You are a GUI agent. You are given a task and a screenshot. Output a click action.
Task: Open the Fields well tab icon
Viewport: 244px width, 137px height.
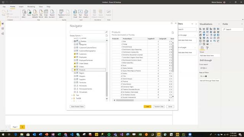[x=202, y=48]
